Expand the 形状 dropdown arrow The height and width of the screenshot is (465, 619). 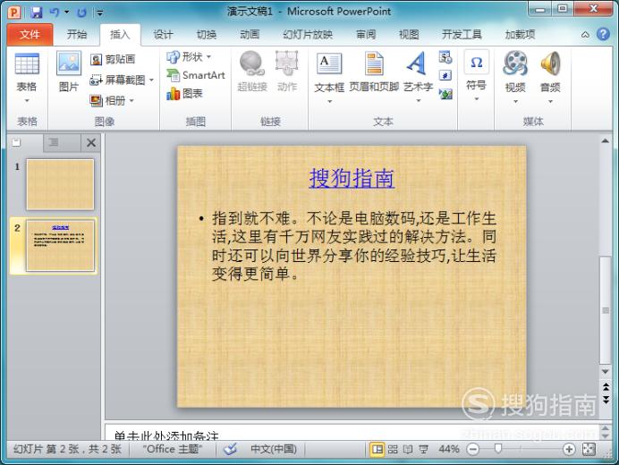click(x=208, y=57)
